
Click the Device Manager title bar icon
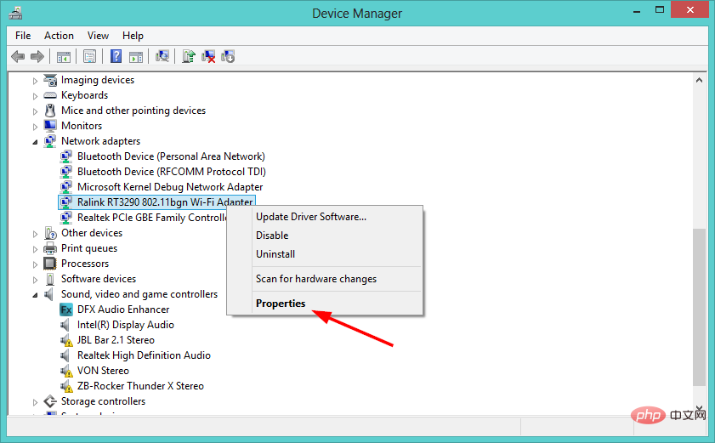pos(15,14)
